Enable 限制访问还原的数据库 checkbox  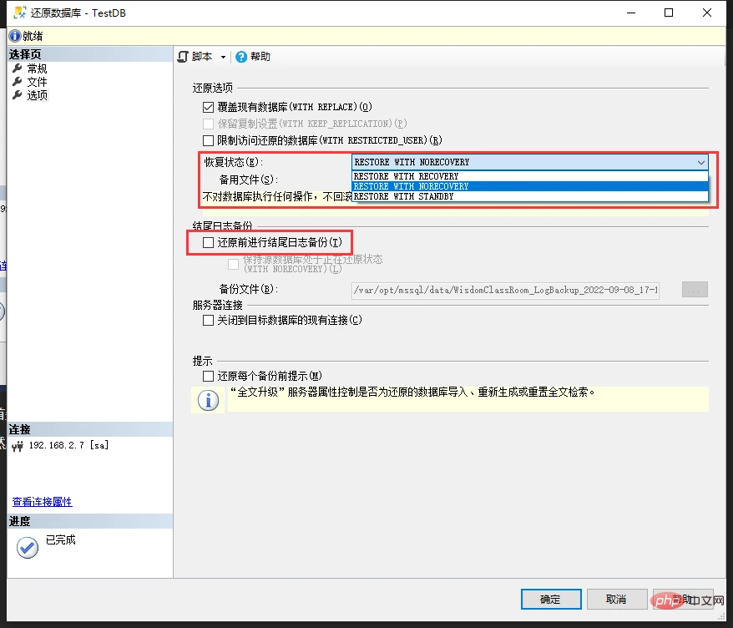pos(208,140)
